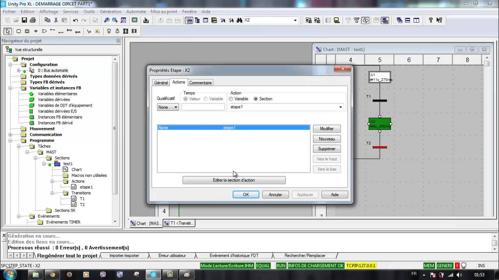The width and height of the screenshot is (499, 280).
Task: Collapse the Programme tree node
Action: (x=11, y=140)
